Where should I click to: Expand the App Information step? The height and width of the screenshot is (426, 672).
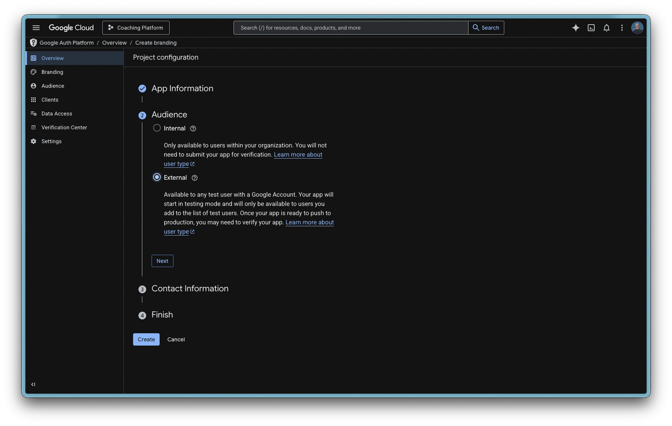coord(182,89)
